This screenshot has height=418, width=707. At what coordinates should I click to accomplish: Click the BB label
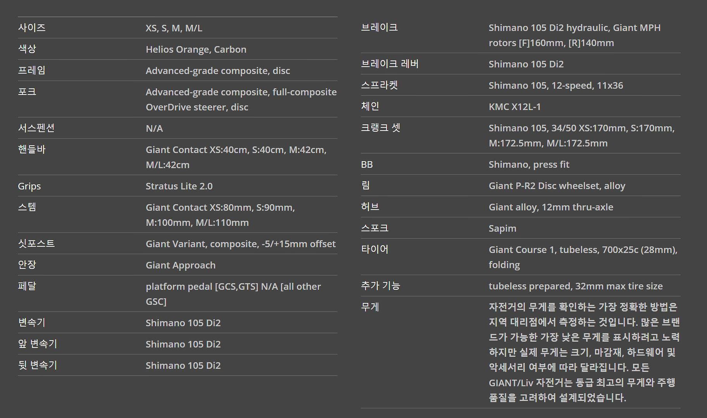pos(367,164)
